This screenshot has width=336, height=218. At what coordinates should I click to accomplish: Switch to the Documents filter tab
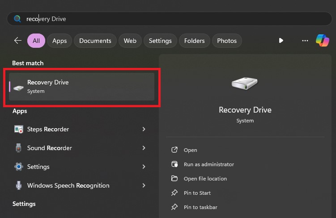coord(95,41)
